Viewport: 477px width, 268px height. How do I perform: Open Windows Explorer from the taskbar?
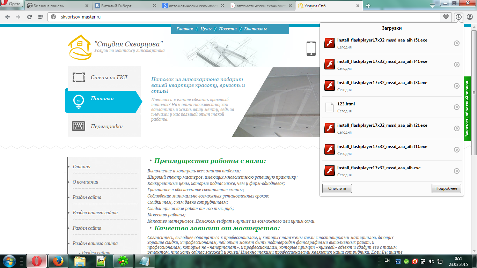click(x=80, y=261)
